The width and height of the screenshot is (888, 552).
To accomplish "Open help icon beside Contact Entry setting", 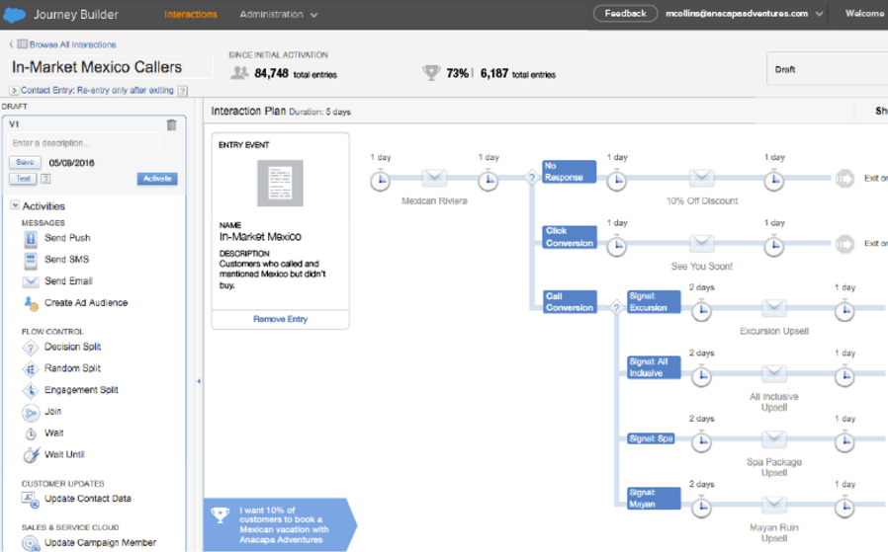I will [x=182, y=91].
